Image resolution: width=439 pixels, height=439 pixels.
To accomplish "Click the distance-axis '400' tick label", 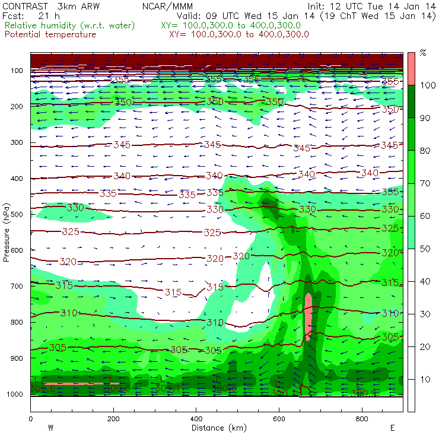I will (196, 419).
